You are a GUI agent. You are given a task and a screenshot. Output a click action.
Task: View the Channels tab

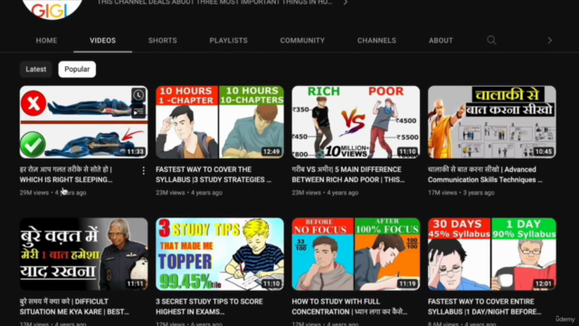376,41
